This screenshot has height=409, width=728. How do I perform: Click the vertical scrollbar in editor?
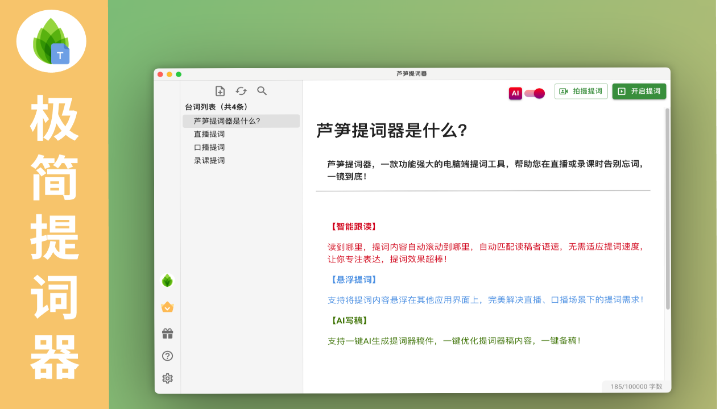tap(667, 209)
